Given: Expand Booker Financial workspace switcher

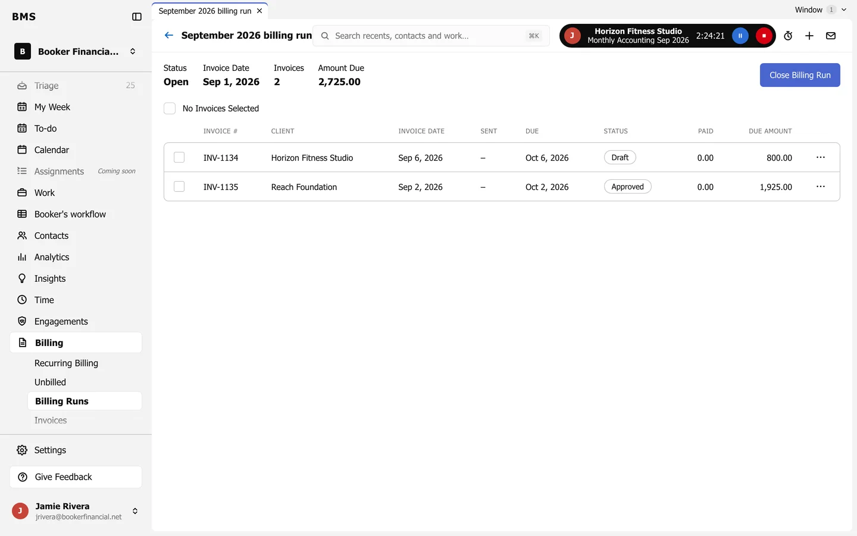Looking at the screenshot, I should pos(76,52).
